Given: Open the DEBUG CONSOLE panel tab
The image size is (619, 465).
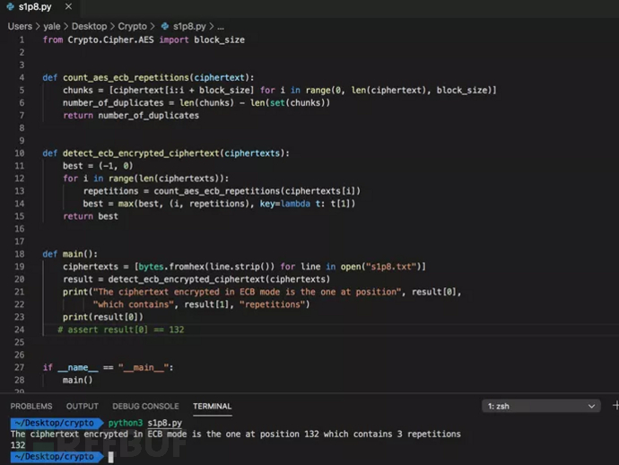Looking at the screenshot, I should 145,407.
